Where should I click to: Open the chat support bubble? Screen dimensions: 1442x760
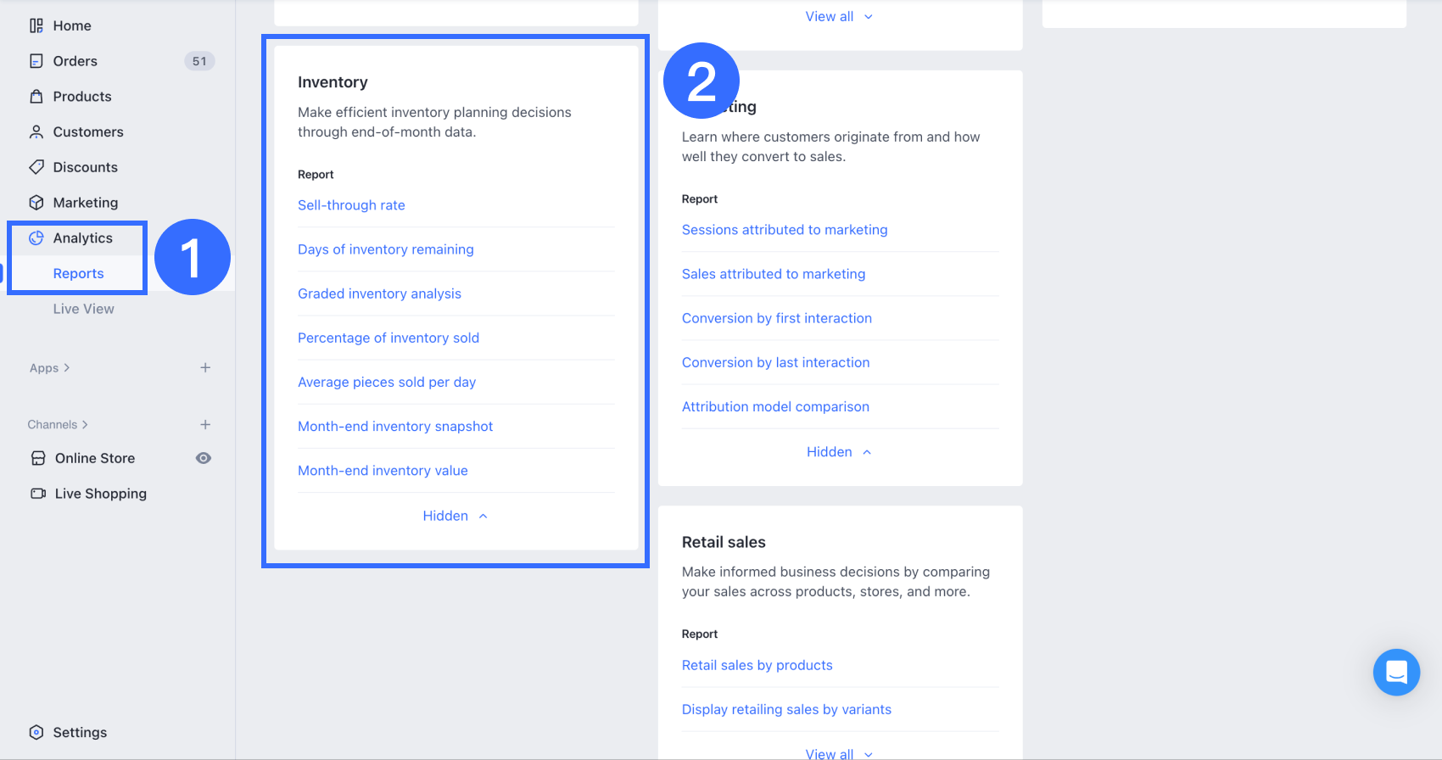pyautogui.click(x=1396, y=672)
